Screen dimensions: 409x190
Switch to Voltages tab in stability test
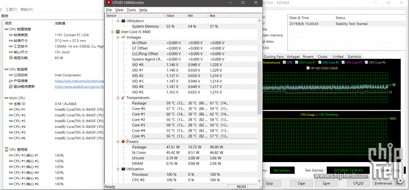293,57
